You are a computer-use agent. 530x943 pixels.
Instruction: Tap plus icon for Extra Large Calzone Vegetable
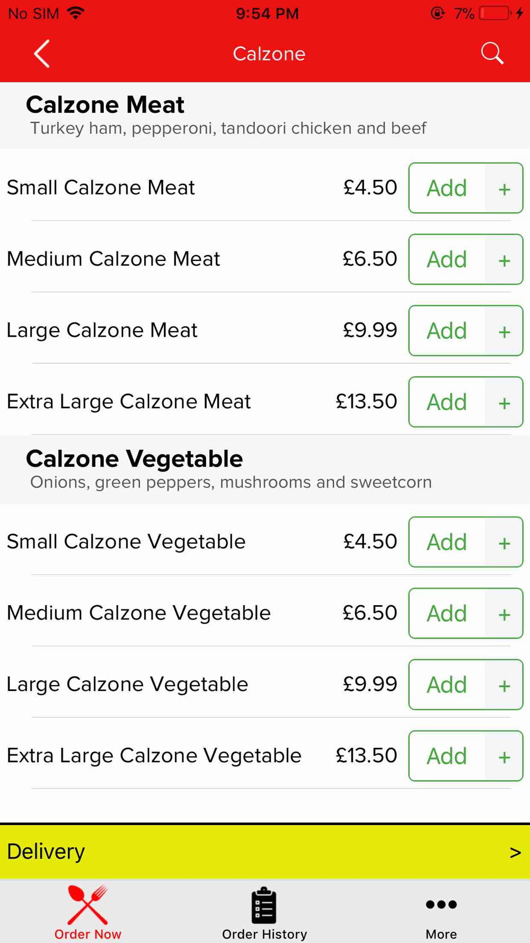(x=504, y=756)
